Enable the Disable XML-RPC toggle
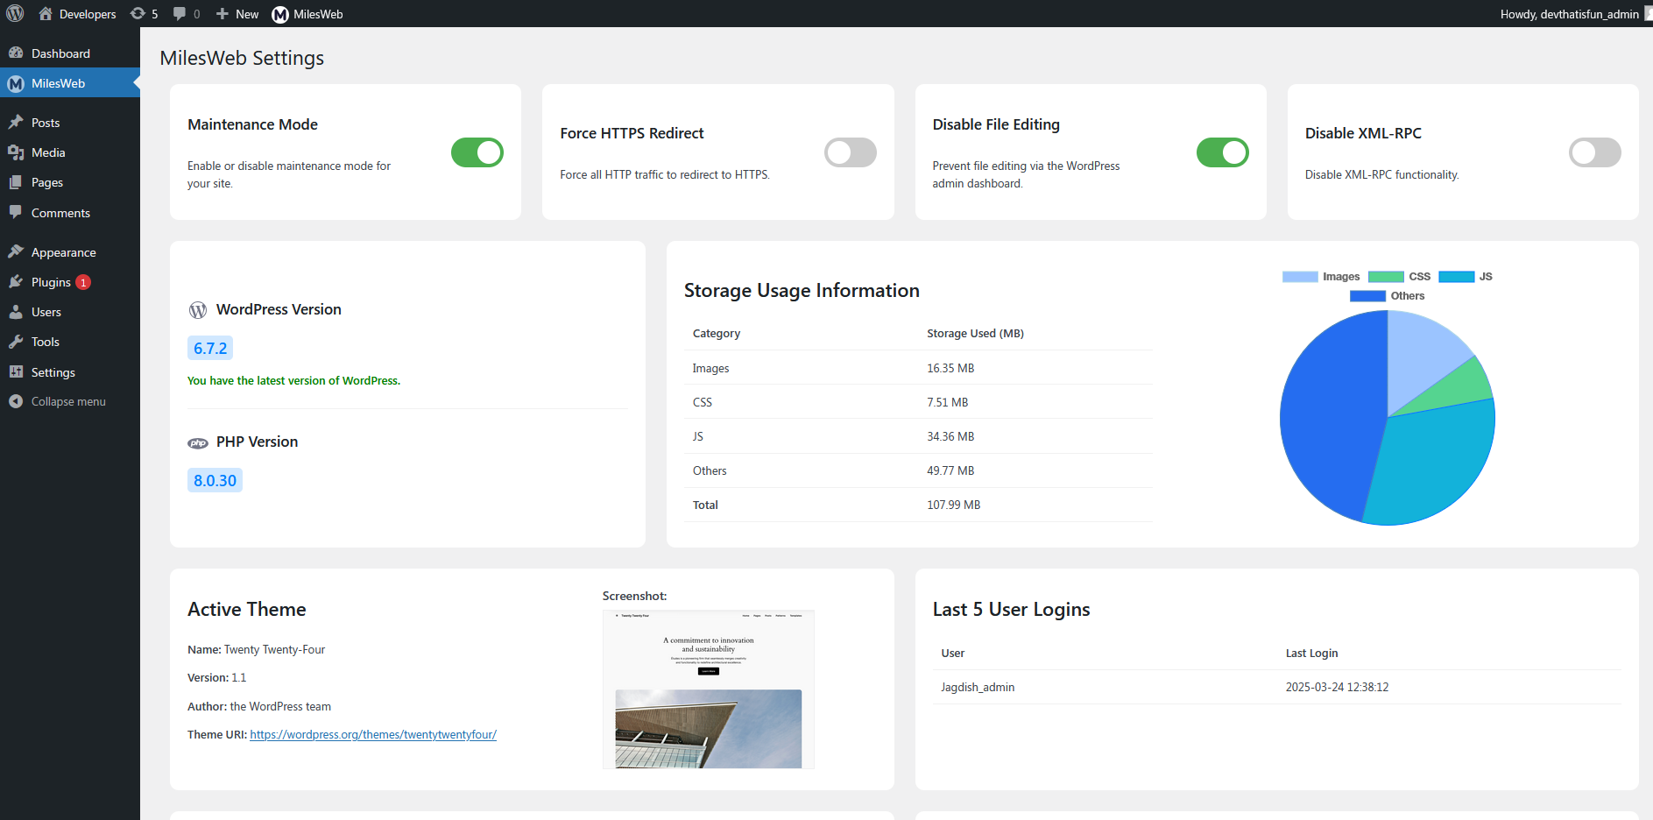 click(1595, 152)
